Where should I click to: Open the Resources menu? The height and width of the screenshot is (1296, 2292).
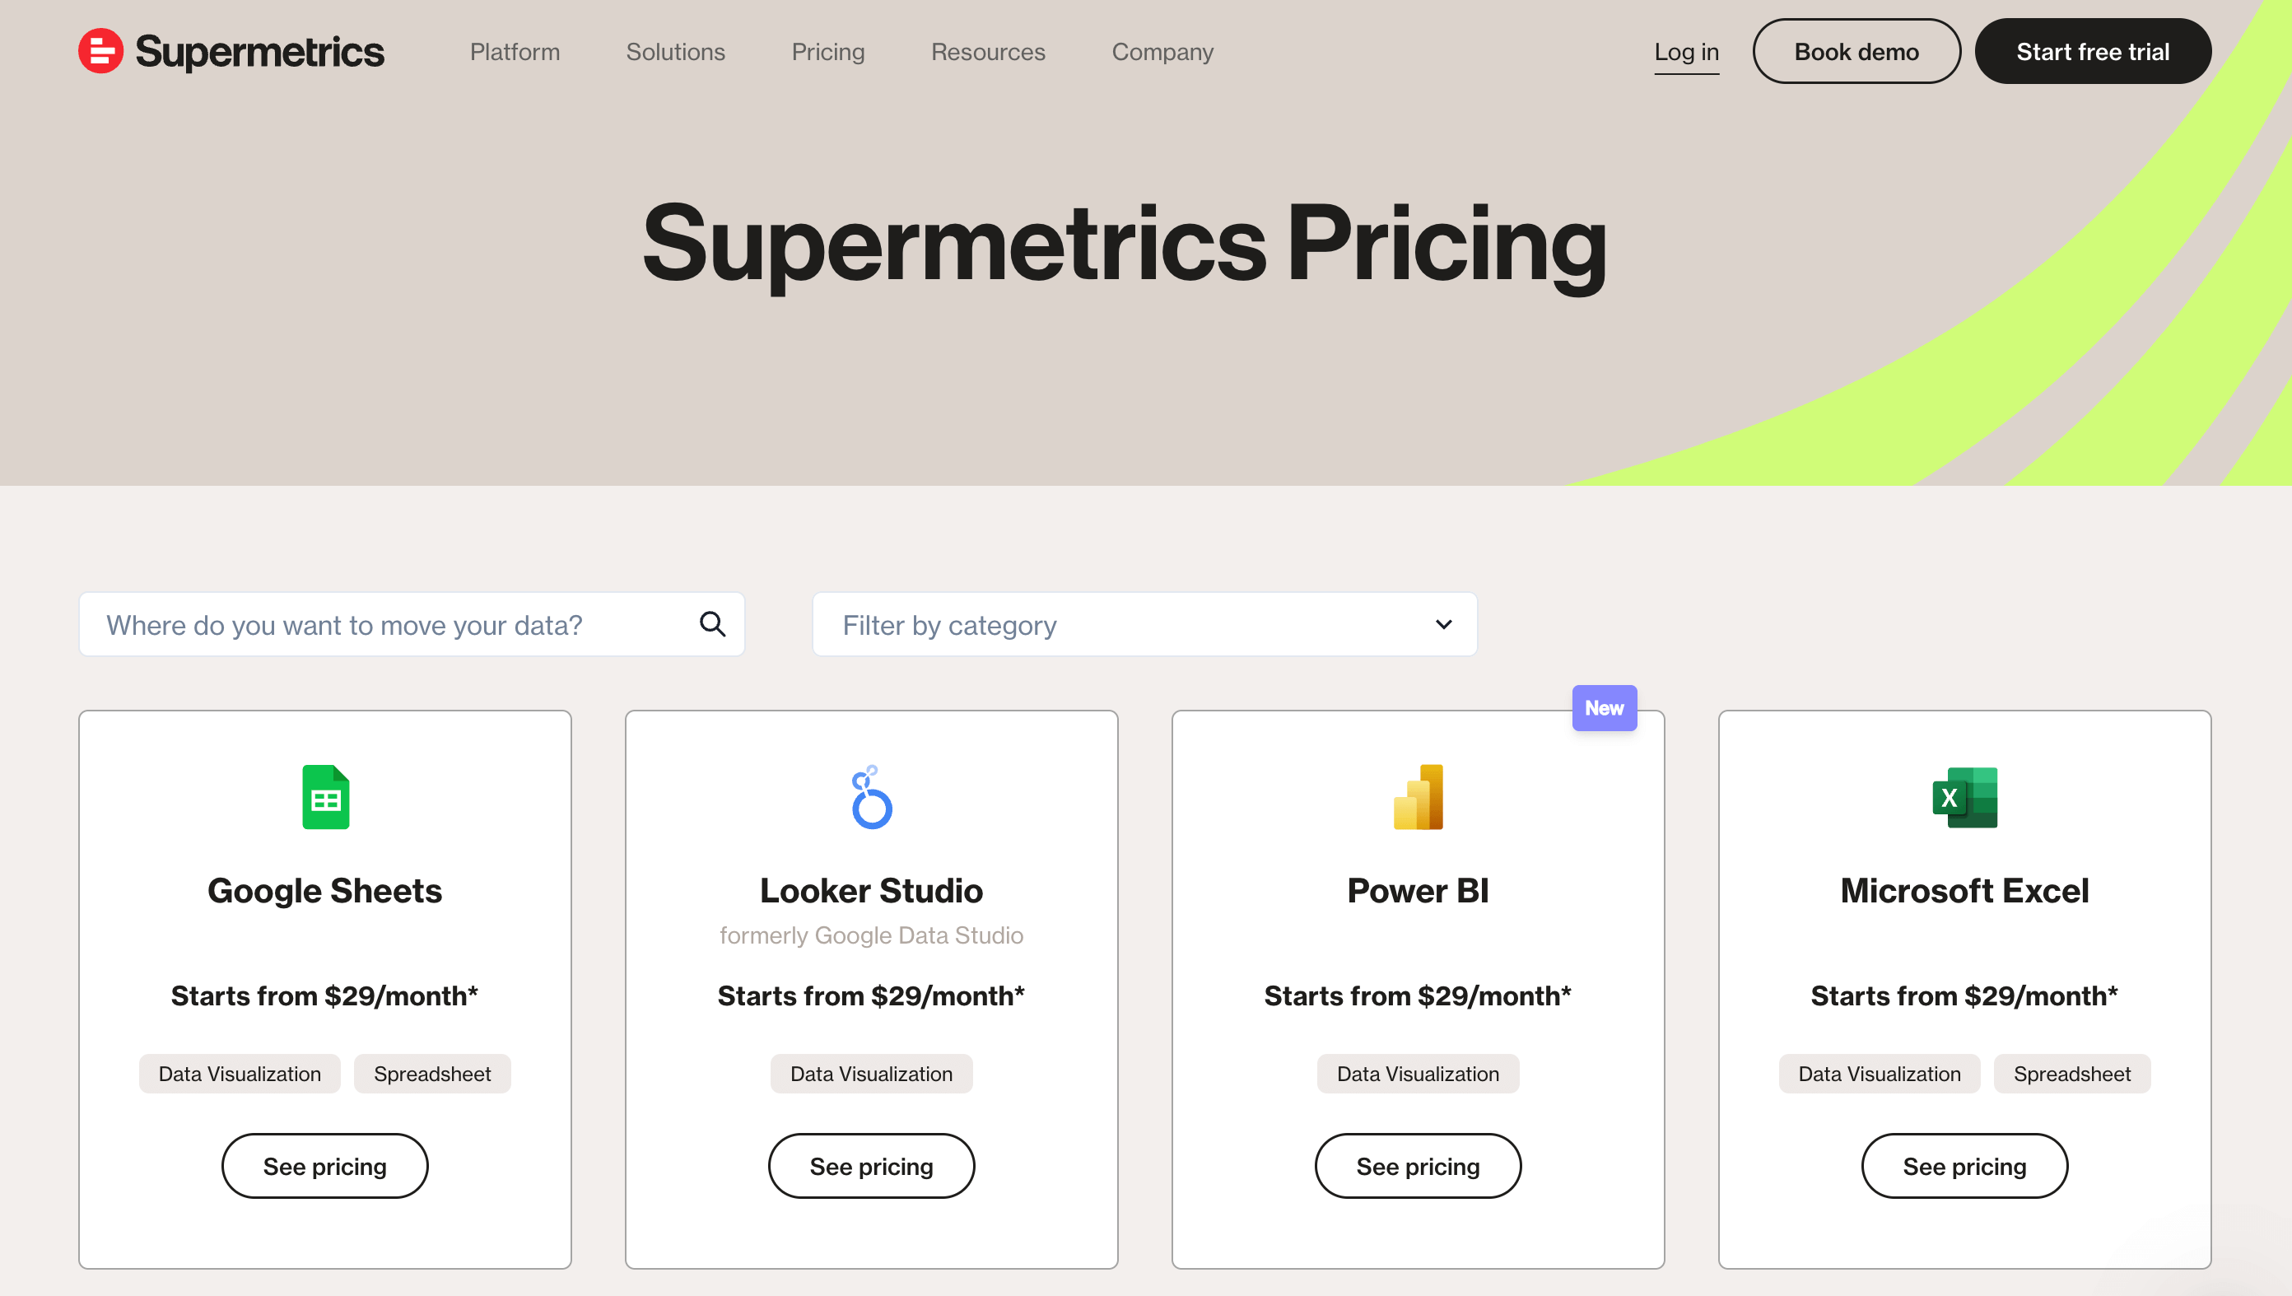[988, 52]
